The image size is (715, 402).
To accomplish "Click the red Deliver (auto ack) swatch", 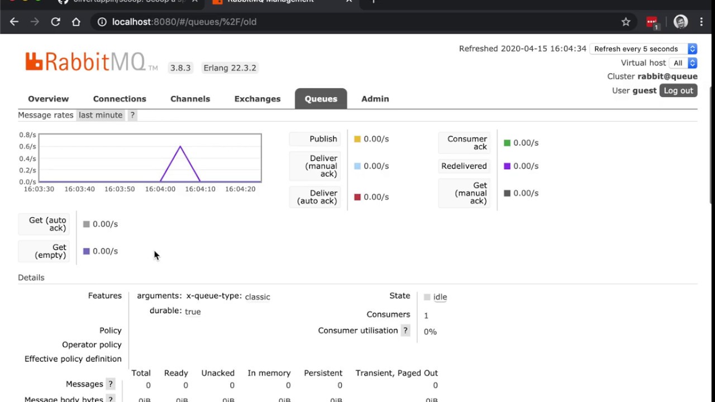I will pyautogui.click(x=357, y=197).
